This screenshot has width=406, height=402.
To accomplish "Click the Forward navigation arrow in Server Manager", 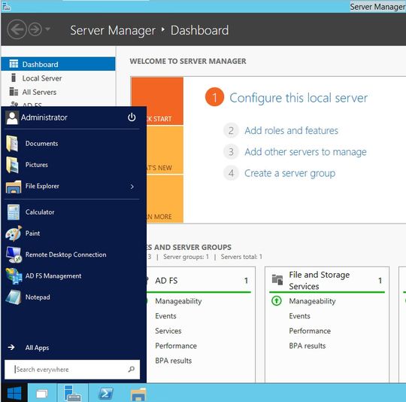I will coord(35,29).
